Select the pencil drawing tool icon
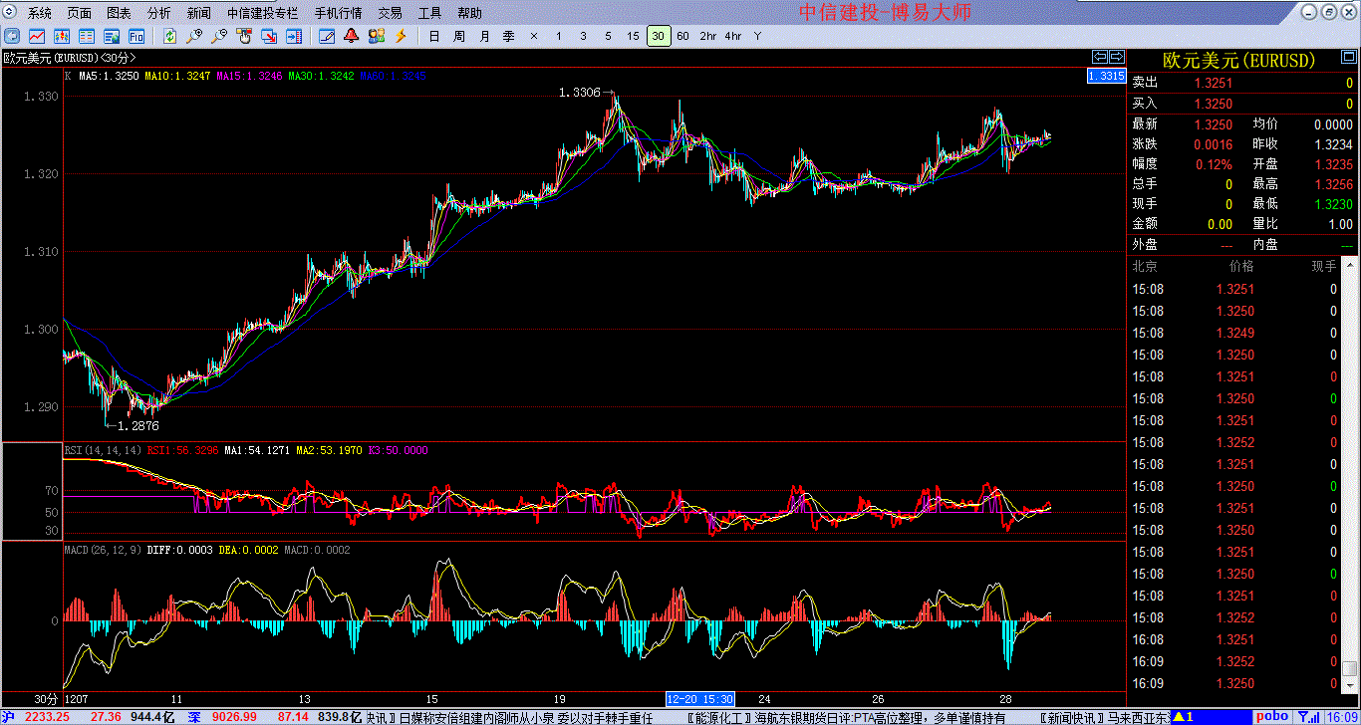Image resolution: width=1361 pixels, height=725 pixels. [326, 36]
